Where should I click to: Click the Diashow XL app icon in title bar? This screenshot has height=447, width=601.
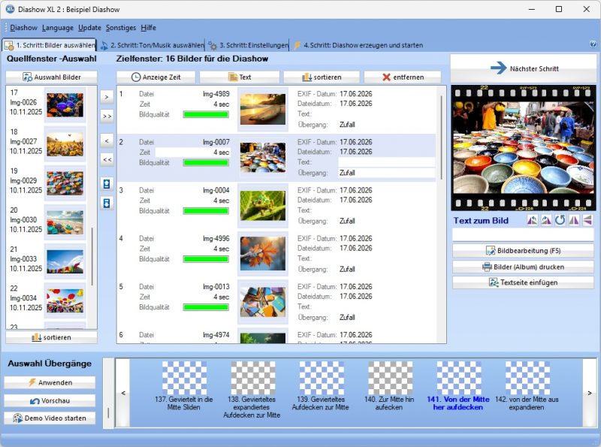(9, 9)
